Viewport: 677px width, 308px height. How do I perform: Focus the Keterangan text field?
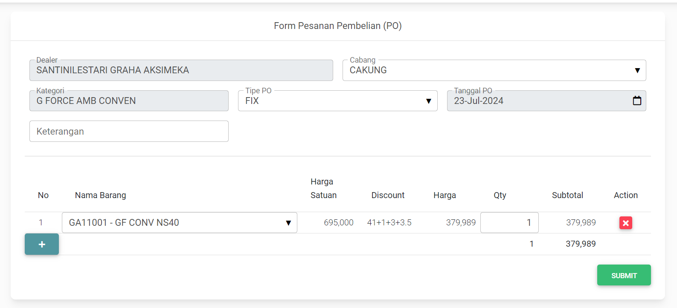point(129,131)
